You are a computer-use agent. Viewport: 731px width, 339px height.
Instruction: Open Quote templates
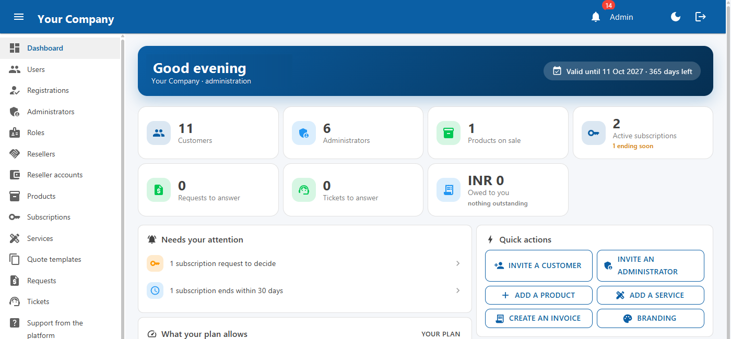(60, 259)
